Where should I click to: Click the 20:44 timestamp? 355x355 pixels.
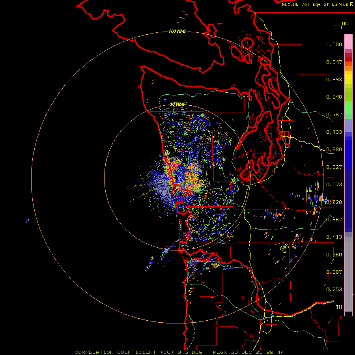pos(275,352)
